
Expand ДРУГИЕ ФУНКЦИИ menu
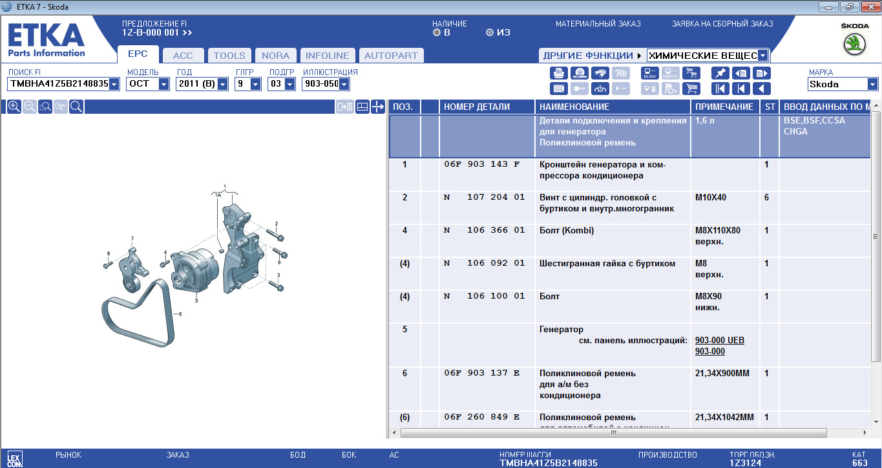pos(592,56)
